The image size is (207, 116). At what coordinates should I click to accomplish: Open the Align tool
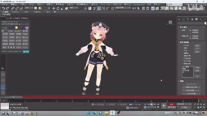coord(138,8)
